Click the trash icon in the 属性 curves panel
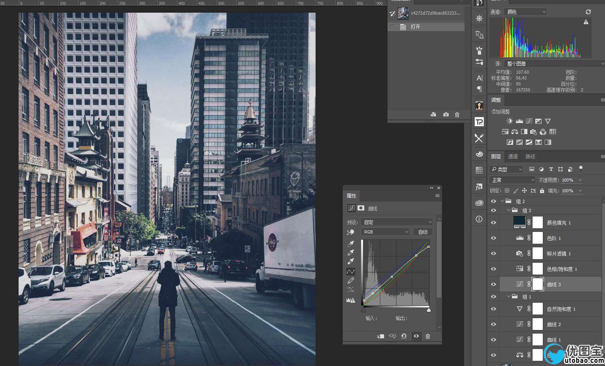 428,336
